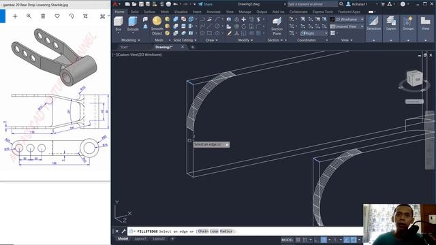This screenshot has width=436, height=245.
Task: Toggle polar tracking in status bar
Action: click(x=324, y=240)
